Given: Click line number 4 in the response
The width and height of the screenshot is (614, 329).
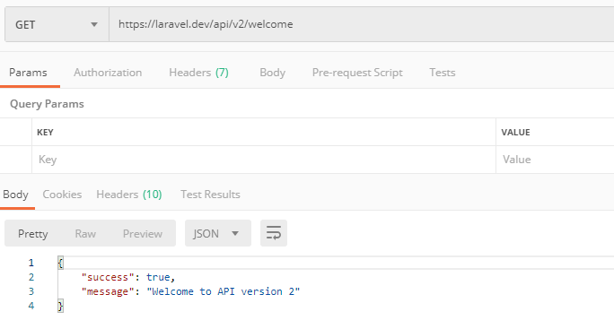Looking at the screenshot, I should pyautogui.click(x=31, y=306).
